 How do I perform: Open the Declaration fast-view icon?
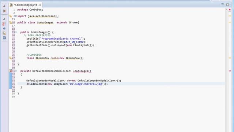[4, 33]
